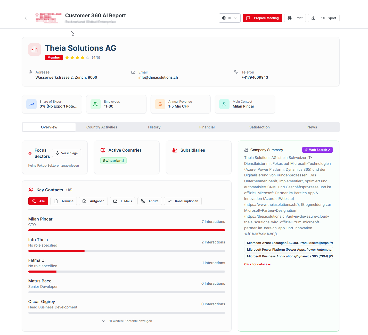Image resolution: width=368 pixels, height=335 pixels.
Task: Open the Satisfaction tab
Action: pos(259,127)
